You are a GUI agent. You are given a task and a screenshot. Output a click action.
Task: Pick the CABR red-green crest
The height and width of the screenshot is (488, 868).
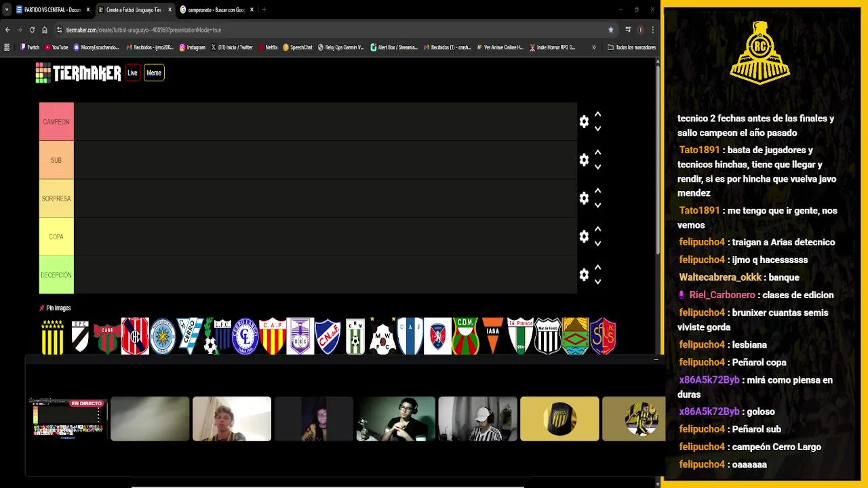point(107,338)
